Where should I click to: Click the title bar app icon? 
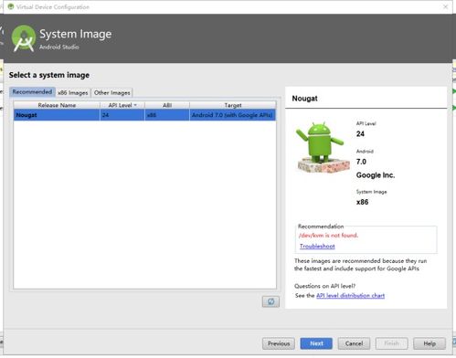click(x=11, y=6)
